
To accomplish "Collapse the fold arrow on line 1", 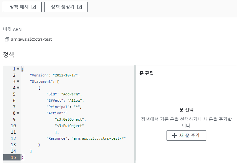I will tap(18, 69).
